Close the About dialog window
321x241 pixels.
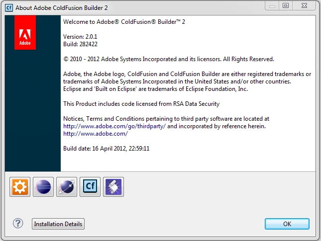[304, 5]
